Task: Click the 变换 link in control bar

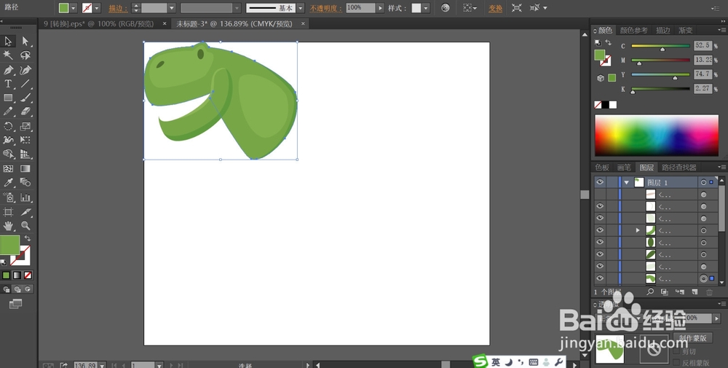Action: 495,8
